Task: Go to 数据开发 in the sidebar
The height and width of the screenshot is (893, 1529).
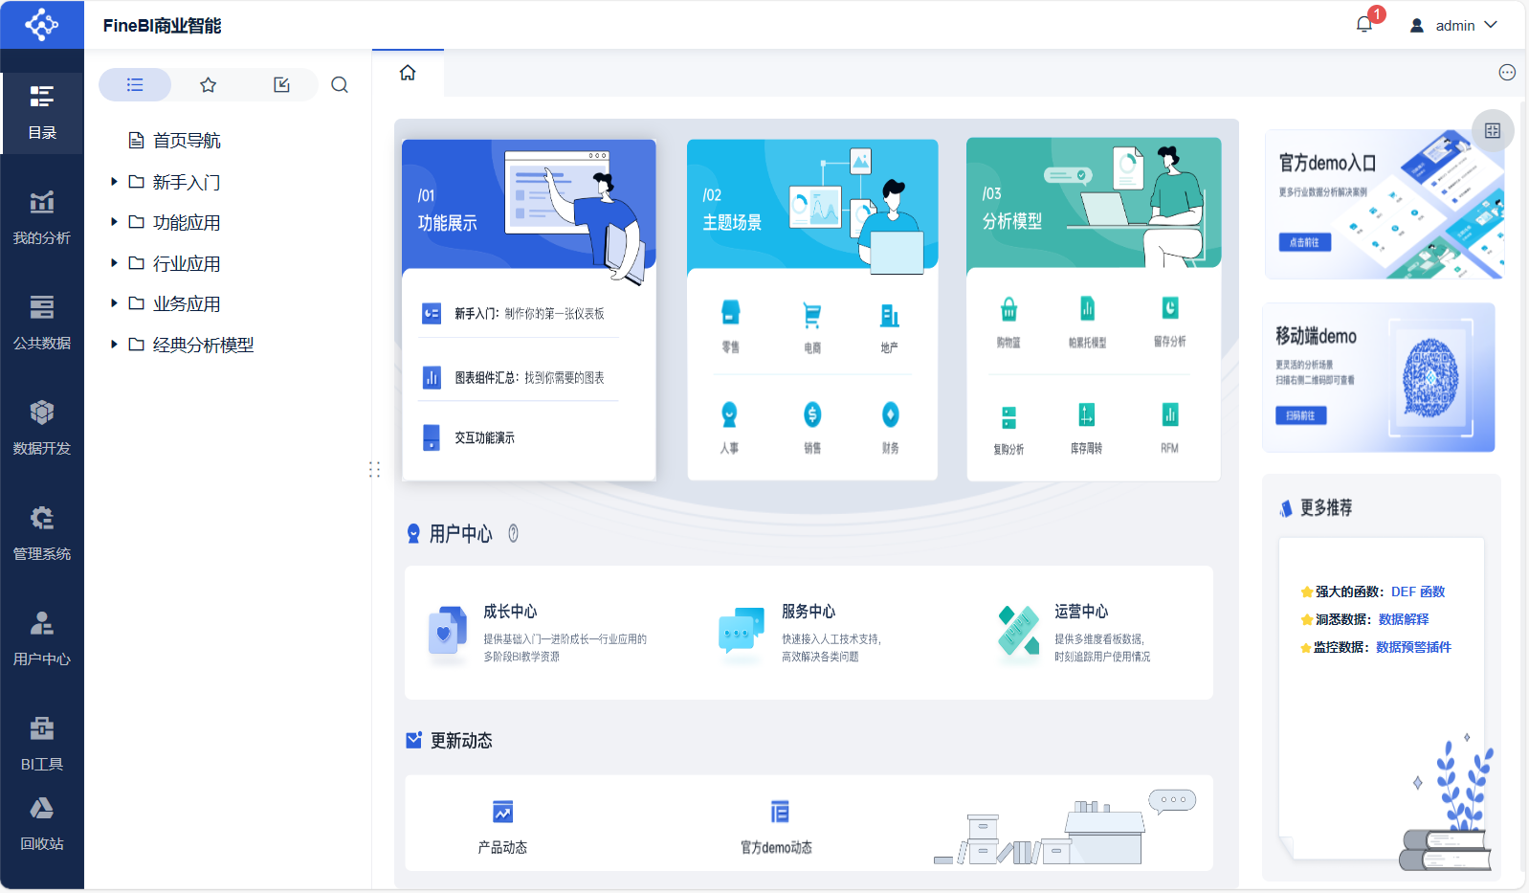Action: (x=42, y=428)
